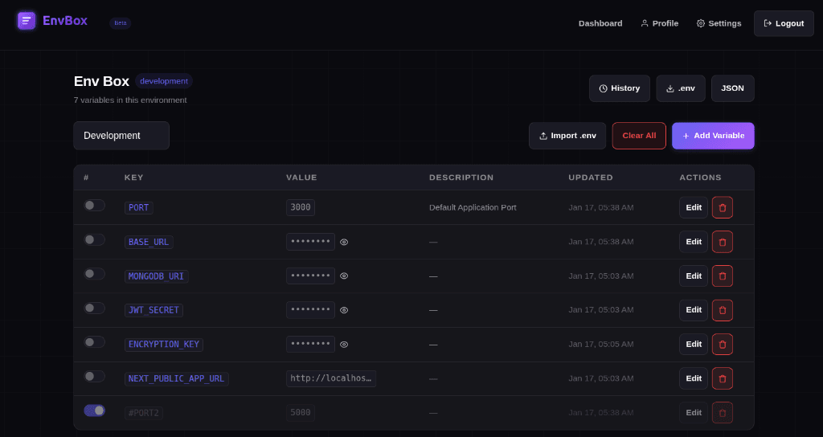Reveal the MONGODB_URI value with eye icon
Screen dimensions: 823x437
click(344, 276)
